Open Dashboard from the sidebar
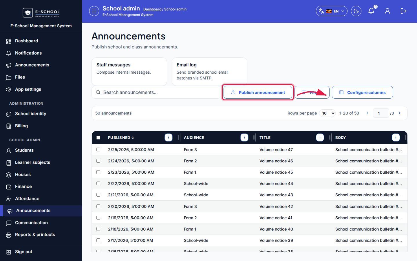Screen dimensions: 417x261 pos(41,41)
